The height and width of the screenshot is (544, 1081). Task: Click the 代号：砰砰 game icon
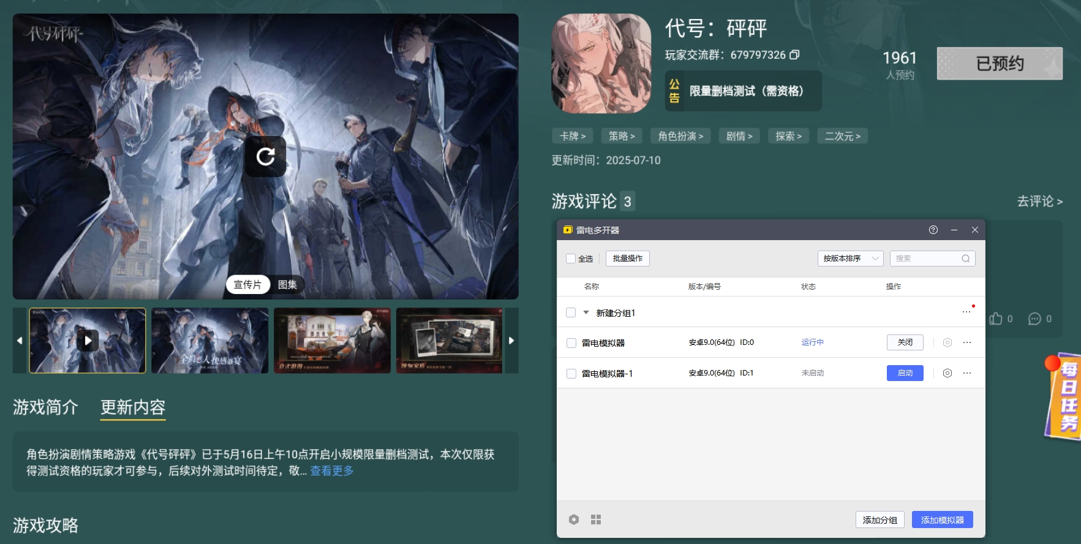[601, 63]
